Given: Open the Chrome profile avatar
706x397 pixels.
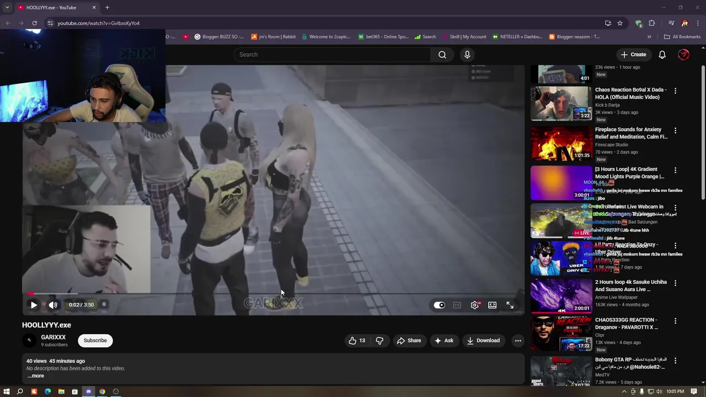Looking at the screenshot, I should point(684,23).
